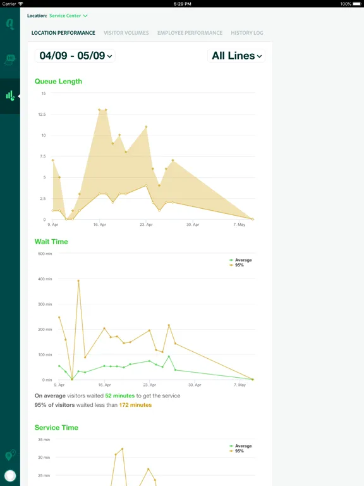
Task: Open the 04/09 - 05/09 date range picker
Action: point(75,56)
